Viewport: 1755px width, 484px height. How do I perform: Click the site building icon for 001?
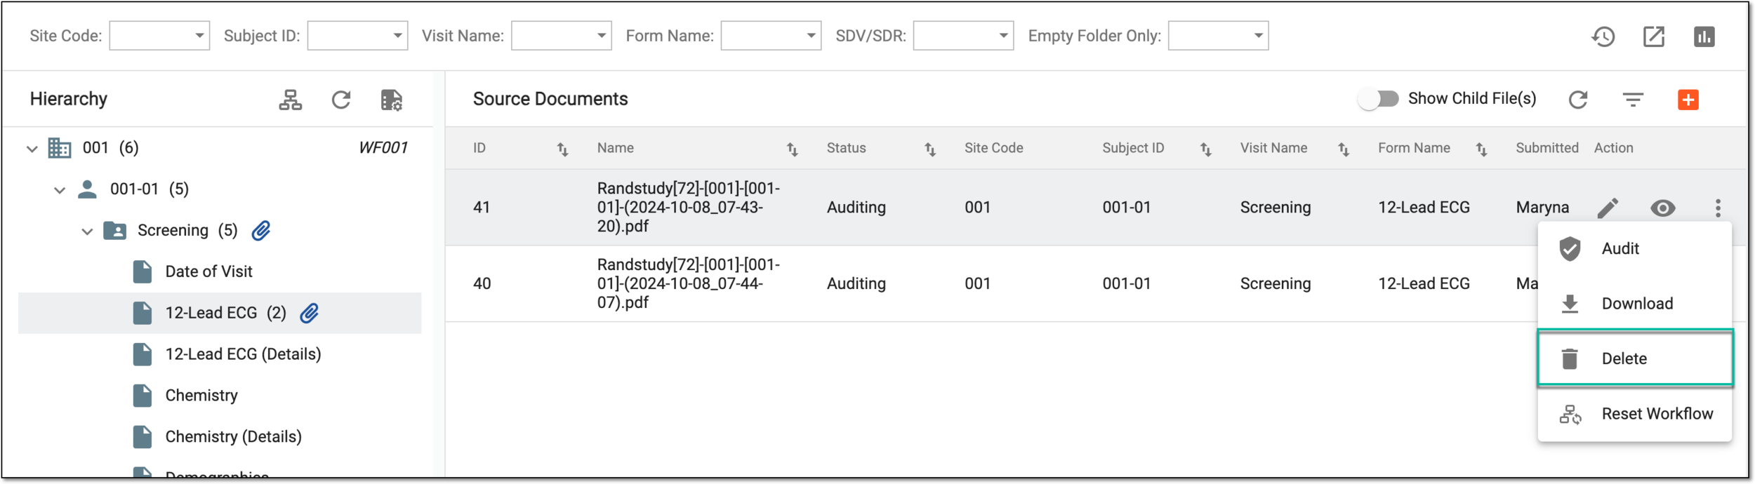coord(60,148)
